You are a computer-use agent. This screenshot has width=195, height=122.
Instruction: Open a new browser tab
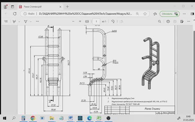(67, 7)
